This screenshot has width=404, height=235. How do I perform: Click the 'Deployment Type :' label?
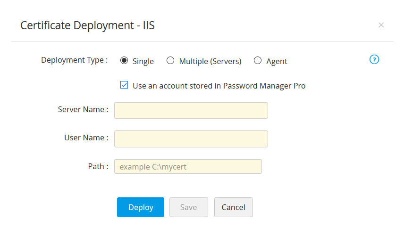point(74,60)
